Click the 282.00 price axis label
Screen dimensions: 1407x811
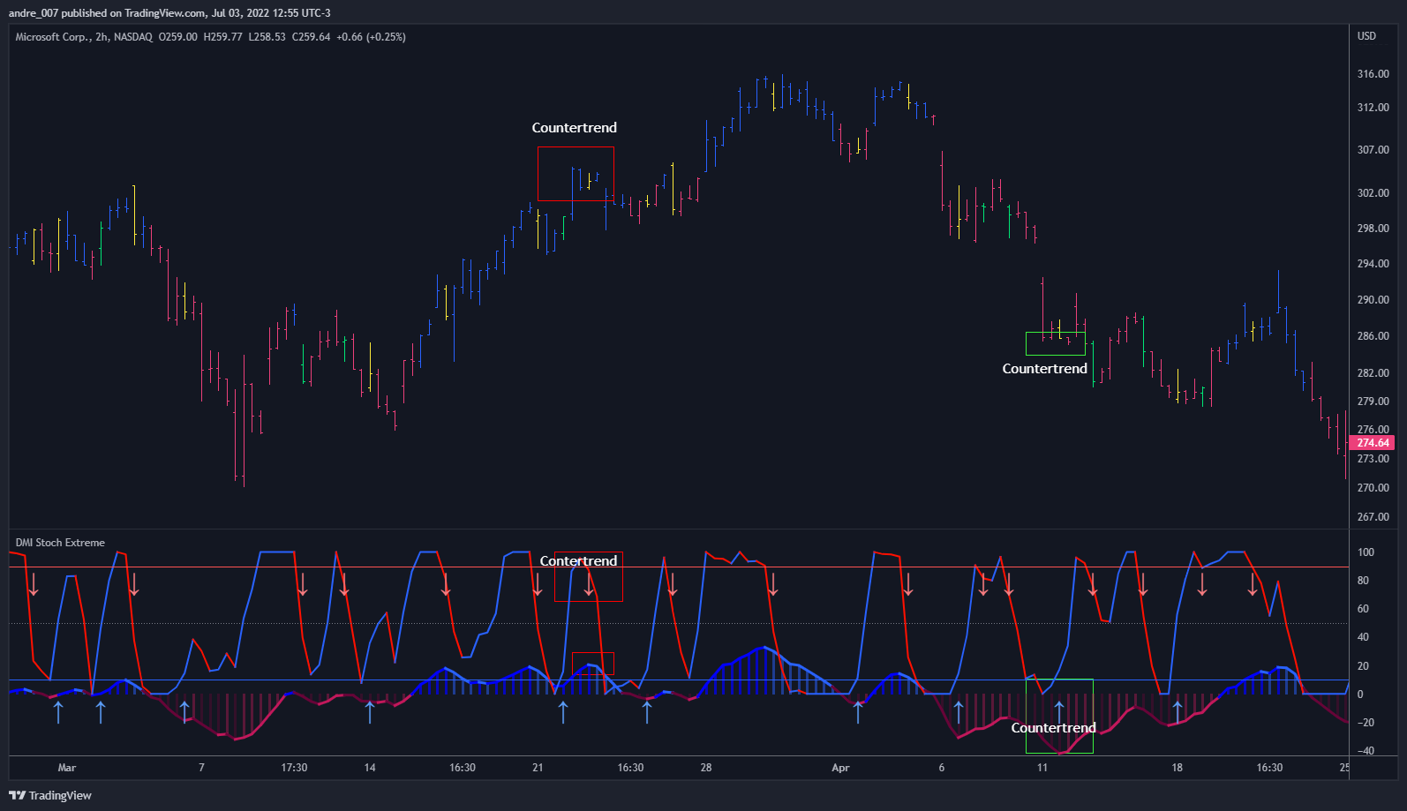click(x=1373, y=373)
